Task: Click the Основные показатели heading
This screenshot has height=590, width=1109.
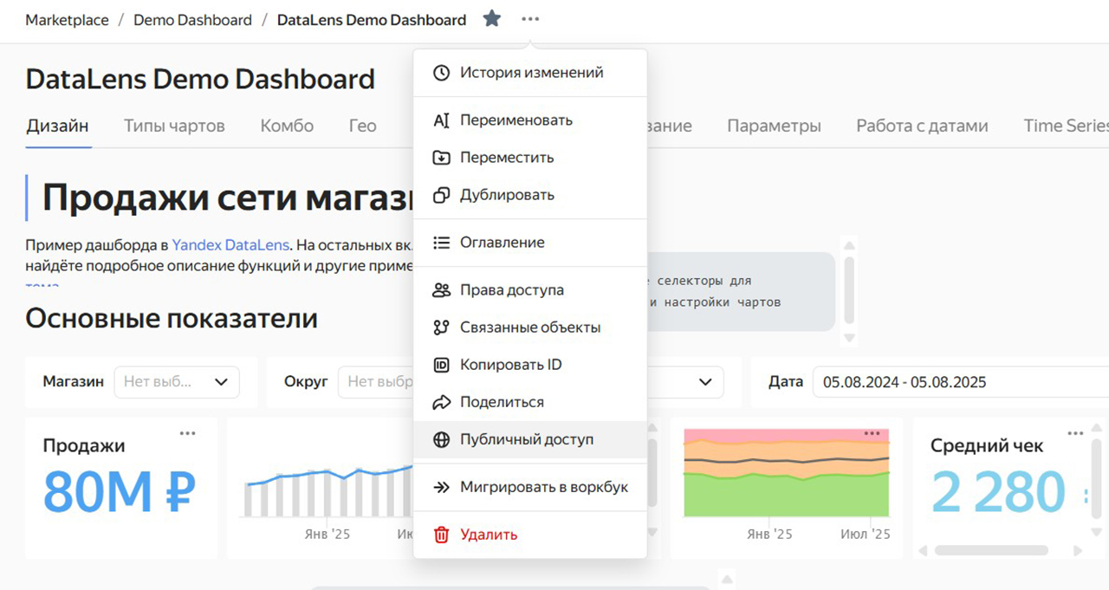Action: pos(172,318)
